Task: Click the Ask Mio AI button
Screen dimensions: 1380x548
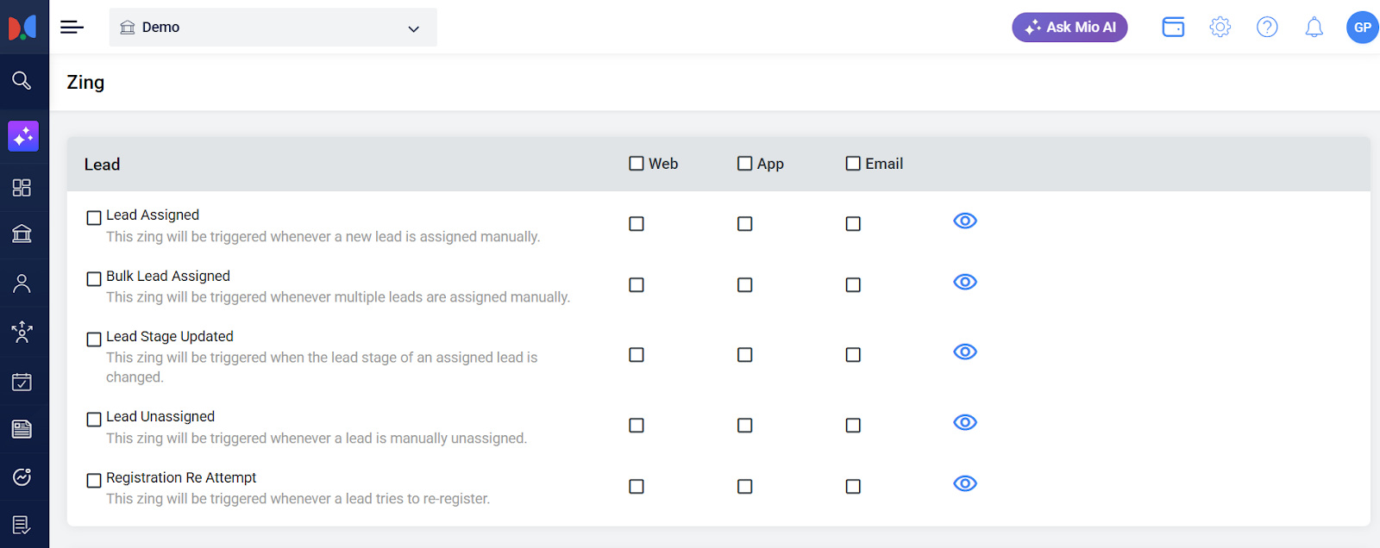Action: [x=1069, y=28]
